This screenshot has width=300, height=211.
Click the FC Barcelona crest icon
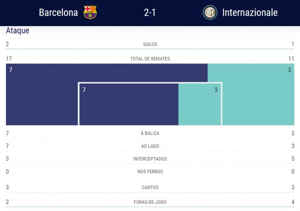point(90,12)
